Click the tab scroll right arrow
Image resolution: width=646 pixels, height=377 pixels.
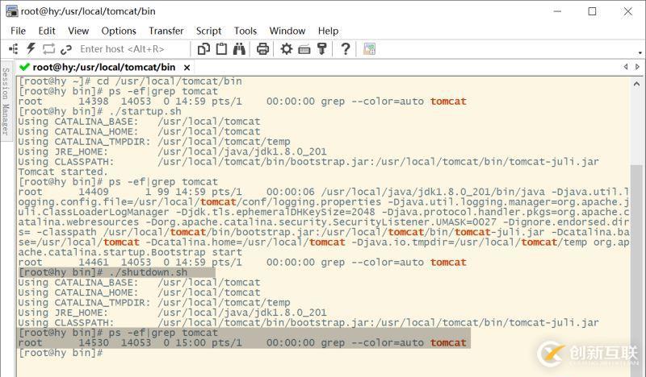(637, 67)
